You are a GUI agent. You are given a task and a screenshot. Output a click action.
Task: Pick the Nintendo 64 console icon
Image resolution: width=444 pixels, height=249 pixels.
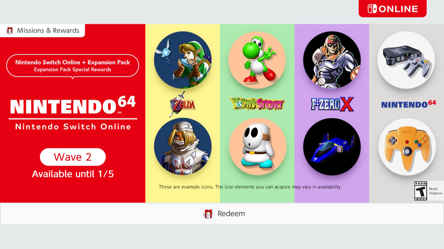click(406, 60)
